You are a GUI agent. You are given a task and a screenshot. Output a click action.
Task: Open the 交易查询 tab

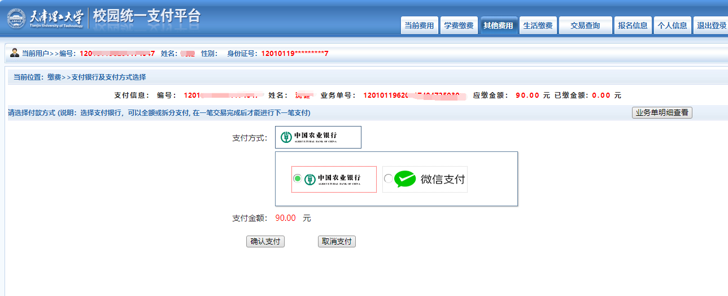tap(585, 25)
